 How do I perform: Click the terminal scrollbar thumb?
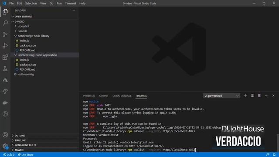[x=278, y=143]
